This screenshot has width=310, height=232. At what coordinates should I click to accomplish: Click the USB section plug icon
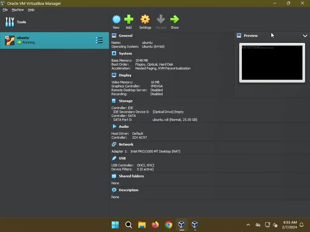pos(114,158)
